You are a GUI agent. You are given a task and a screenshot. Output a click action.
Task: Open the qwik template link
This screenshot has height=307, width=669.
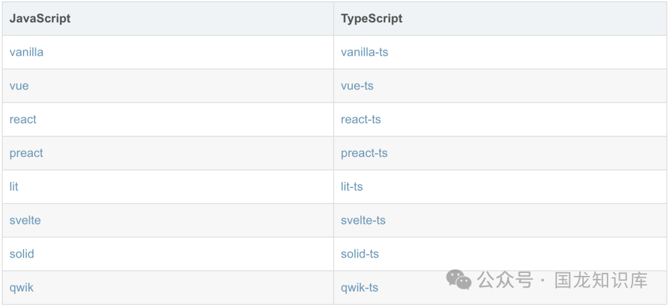22,287
